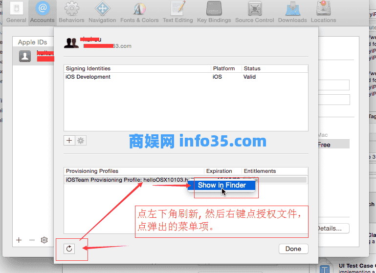Image resolution: width=376 pixels, height=273 pixels.
Task: Click the refresh profiles button
Action: [x=69, y=249]
